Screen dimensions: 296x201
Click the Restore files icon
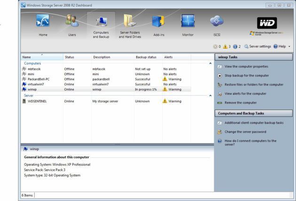point(219,85)
